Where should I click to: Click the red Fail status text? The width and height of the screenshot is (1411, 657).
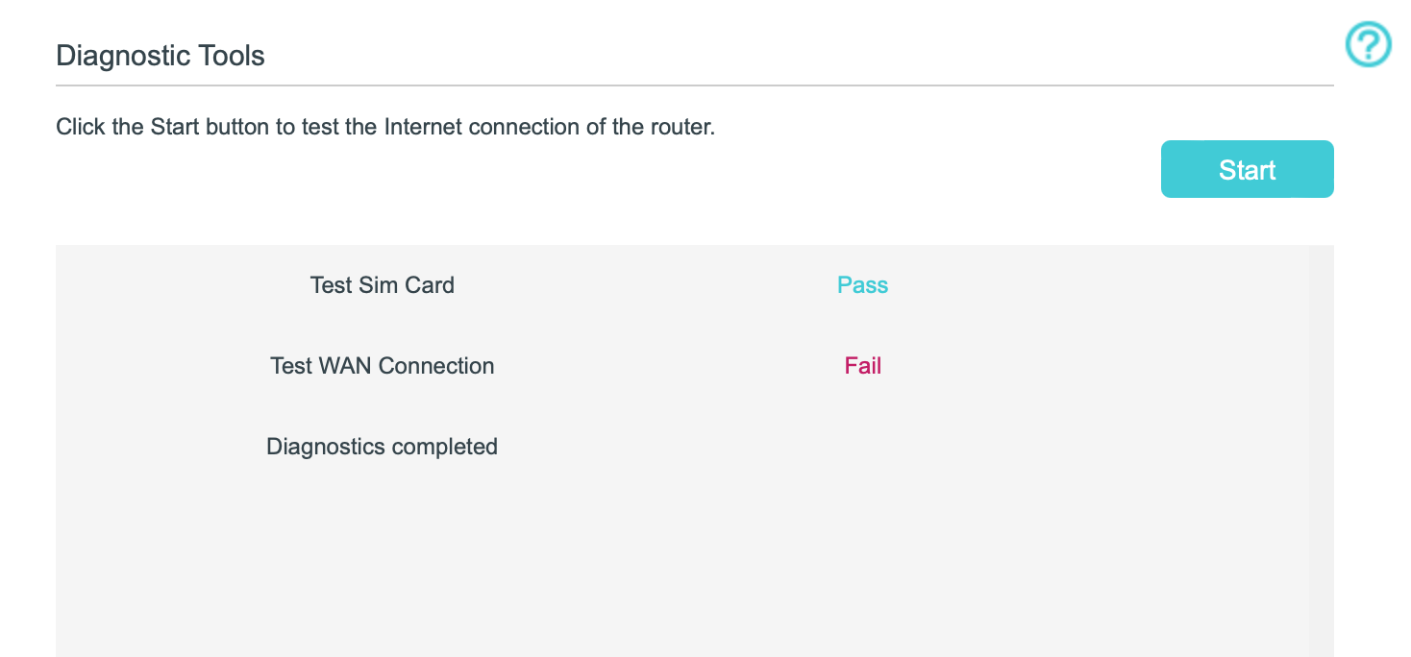[863, 366]
